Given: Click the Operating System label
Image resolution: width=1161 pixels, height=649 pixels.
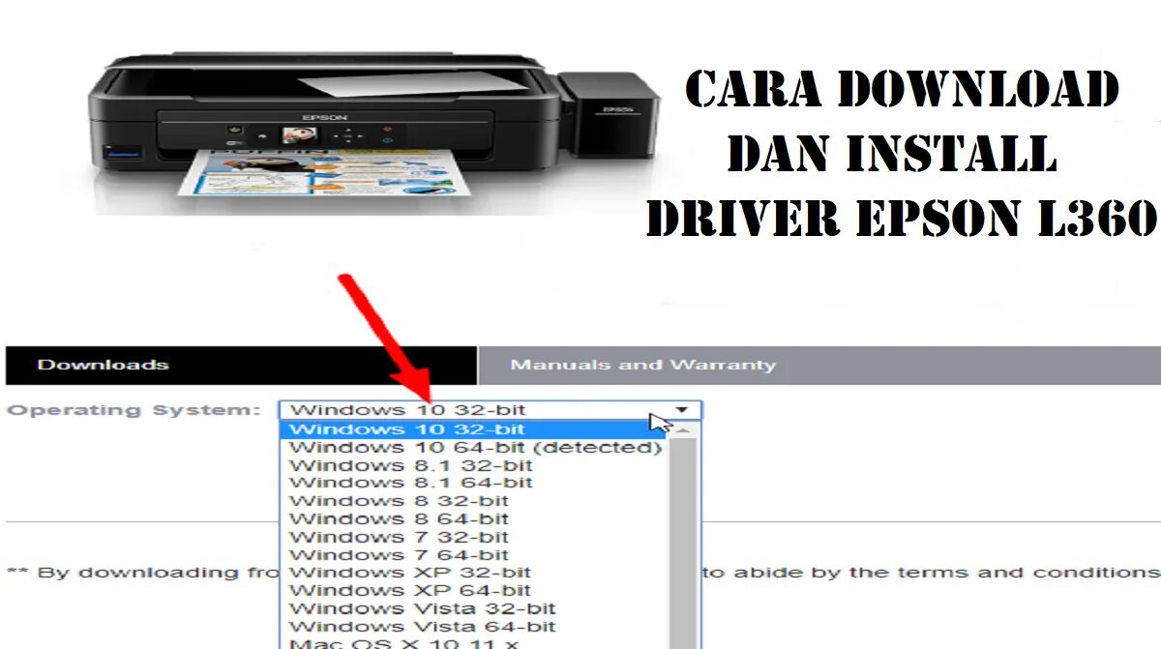Looking at the screenshot, I should point(134,410).
